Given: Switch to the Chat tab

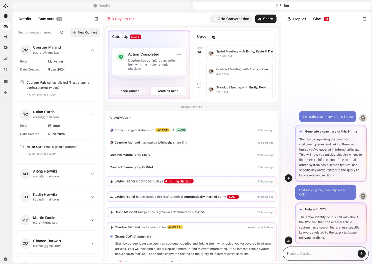Looking at the screenshot, I should click(x=317, y=19).
